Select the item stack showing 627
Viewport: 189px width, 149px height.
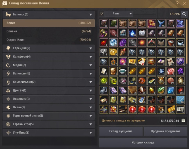[123, 81]
